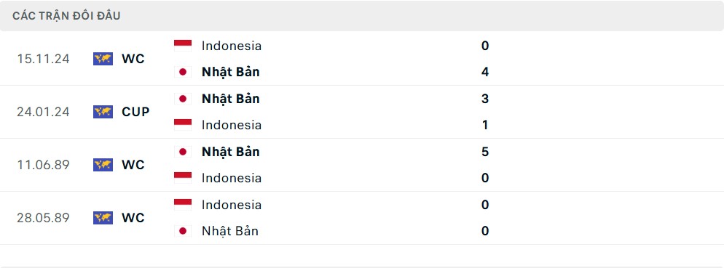The image size is (724, 268).
Task: Click the world map icon beside CUP
Action: pyautogui.click(x=103, y=112)
